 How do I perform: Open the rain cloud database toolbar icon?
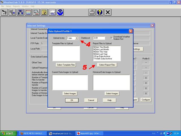click(52, 12)
